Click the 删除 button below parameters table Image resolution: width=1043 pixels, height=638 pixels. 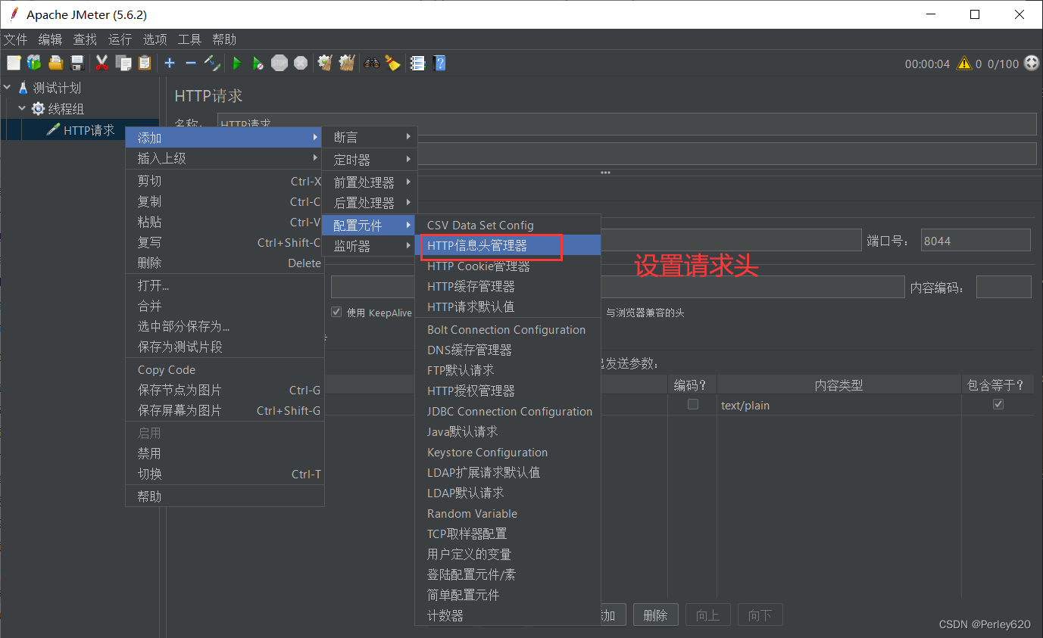click(x=655, y=615)
